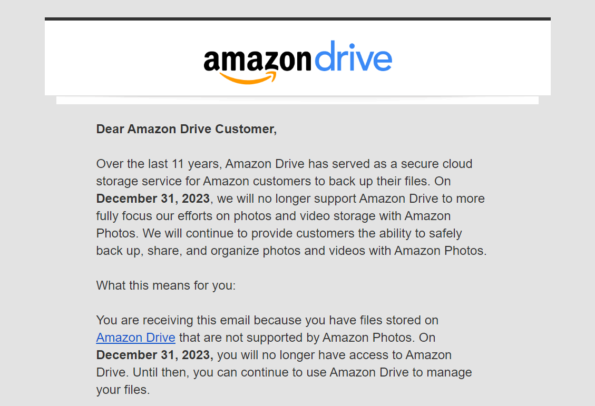
Task: Click the line starting "back up, share, and organize"
Action: [291, 251]
